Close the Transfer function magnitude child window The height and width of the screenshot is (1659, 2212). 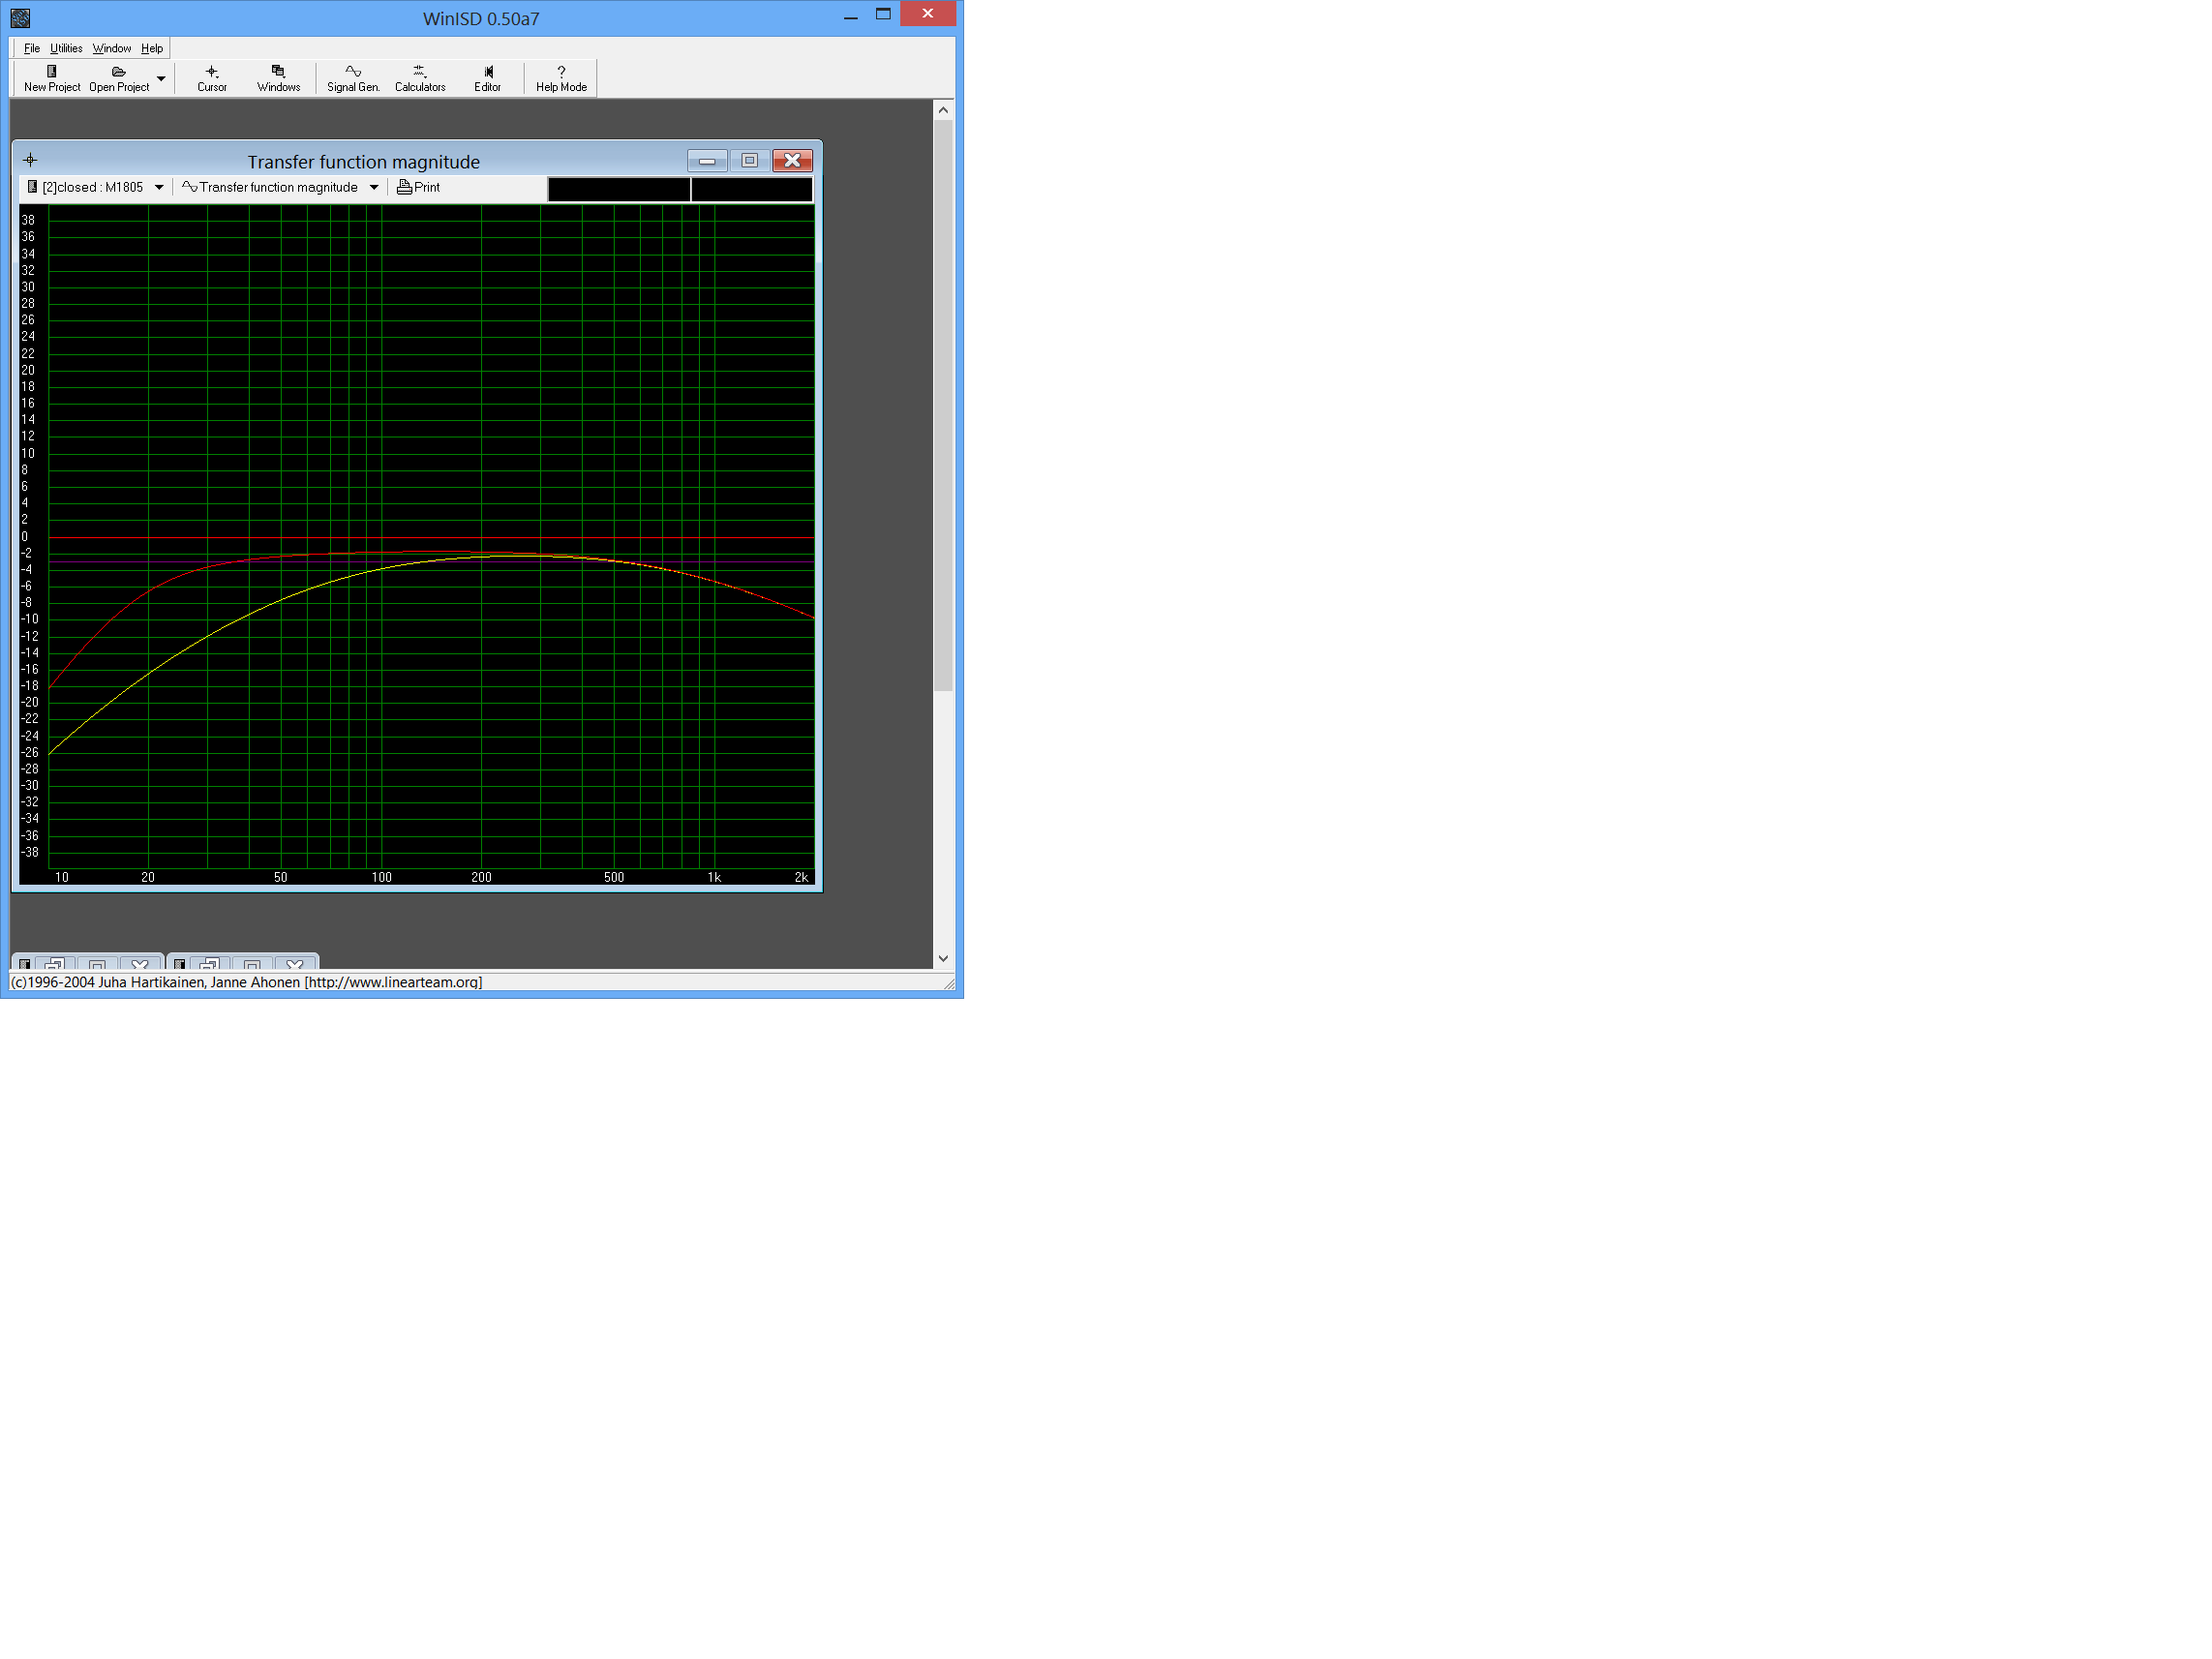click(x=792, y=161)
